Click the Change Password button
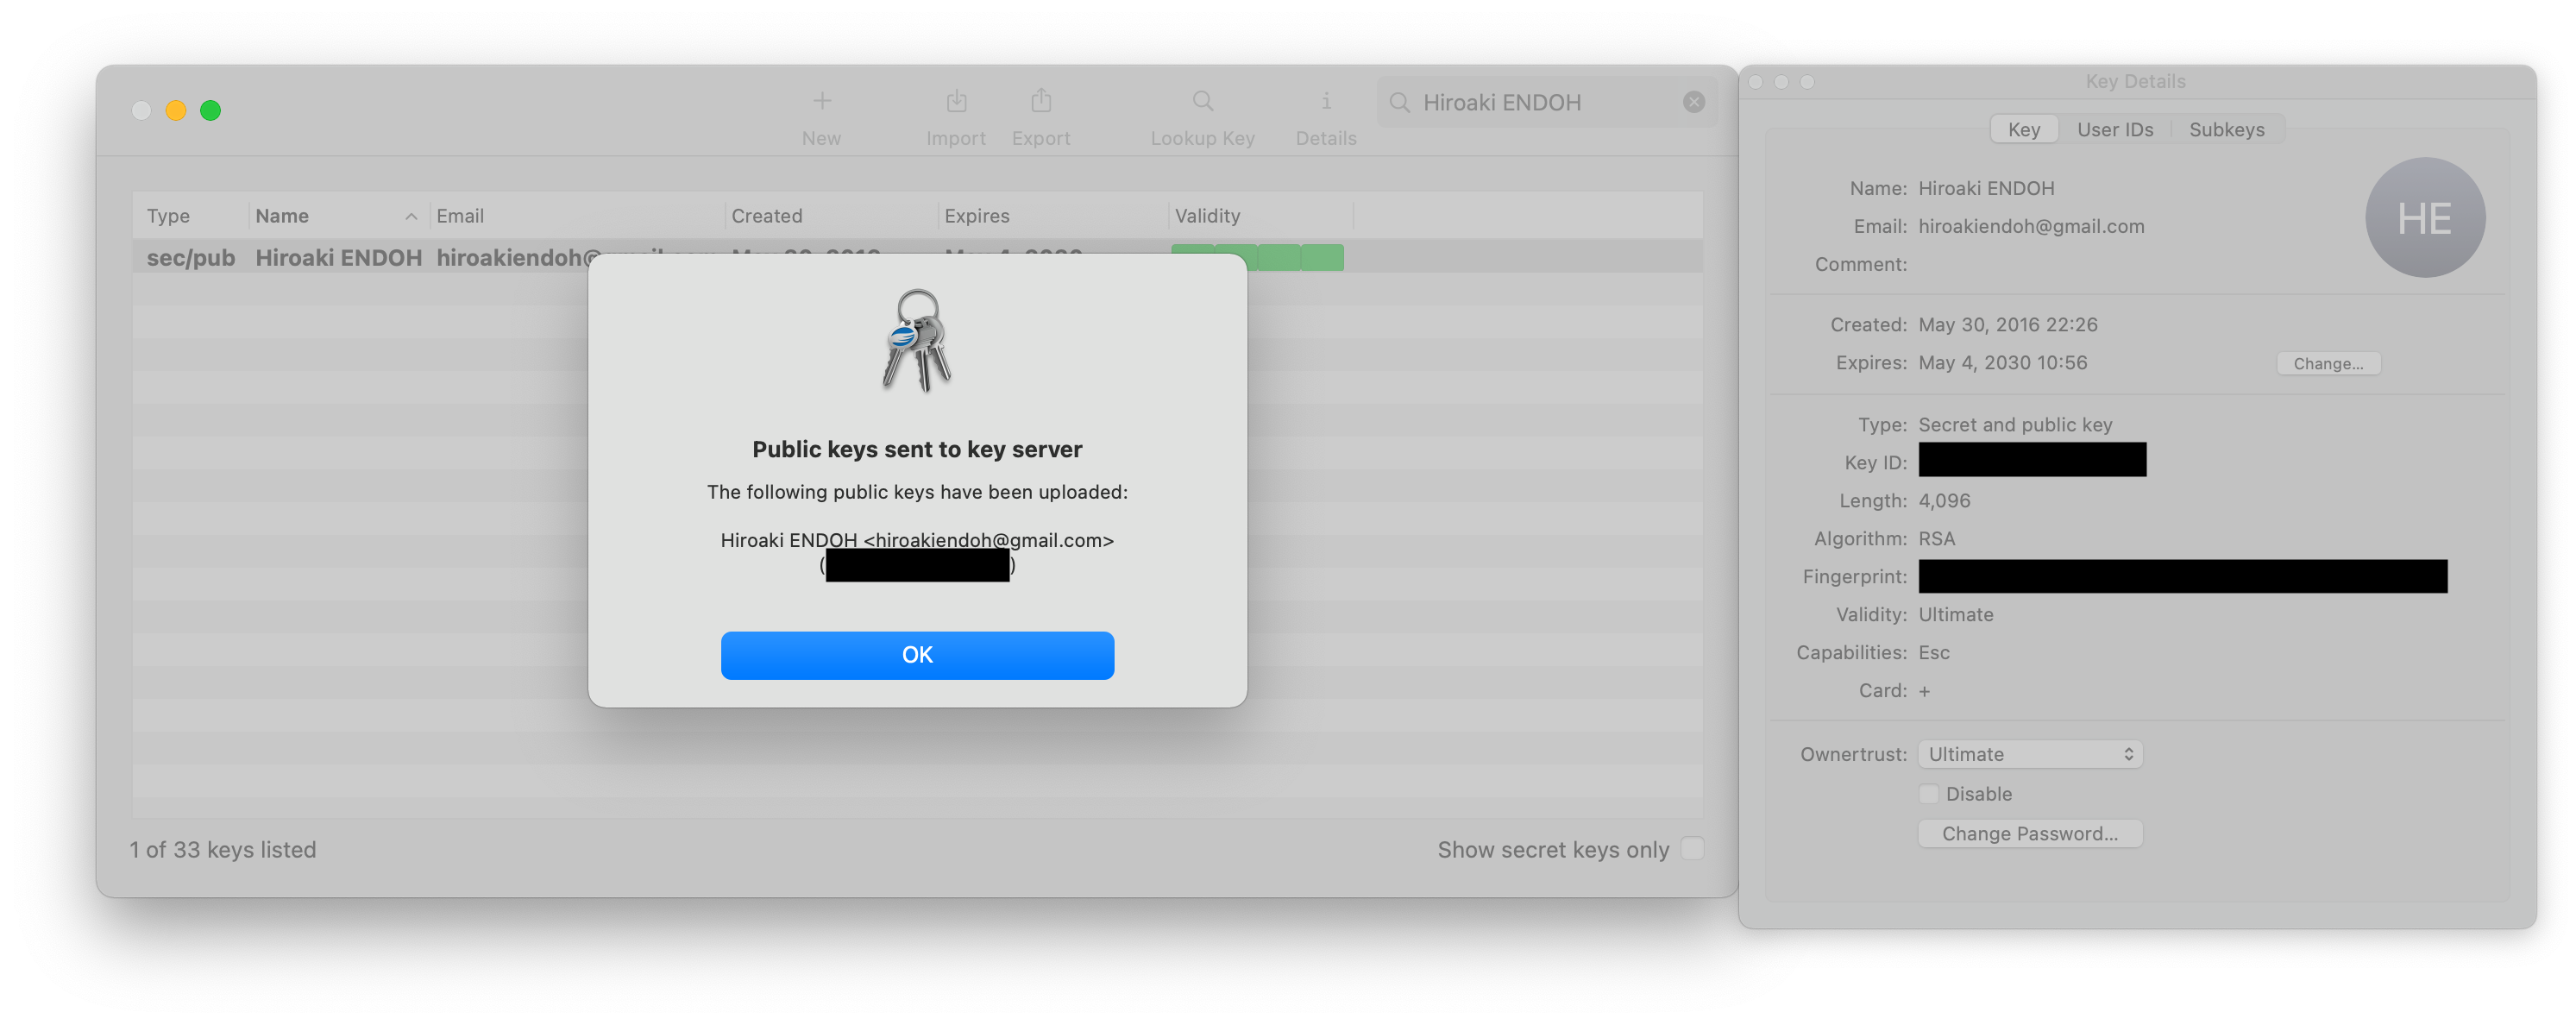The height and width of the screenshot is (1025, 2576). [x=2029, y=834]
